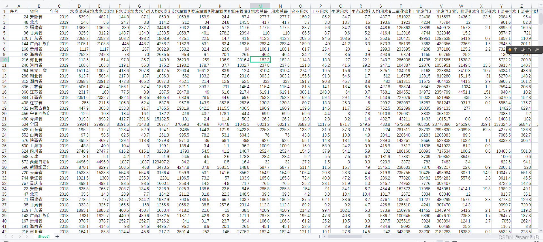The image size is (543, 242).
Task: Click the header cell '生活用水'
Action: pos(341,11)
